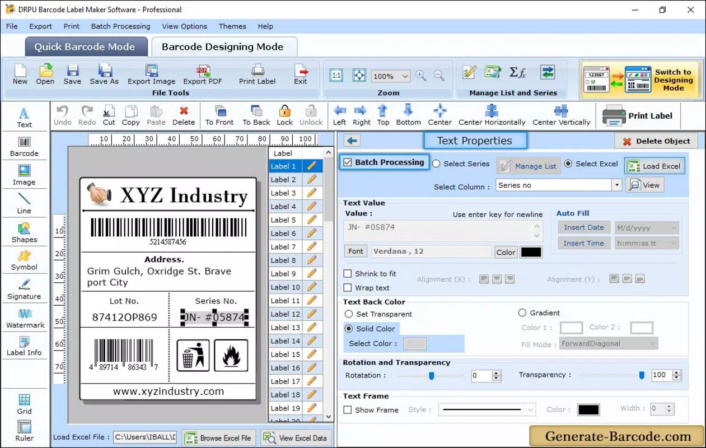Click the New file icon
The height and width of the screenshot is (448, 706).
pyautogui.click(x=20, y=71)
